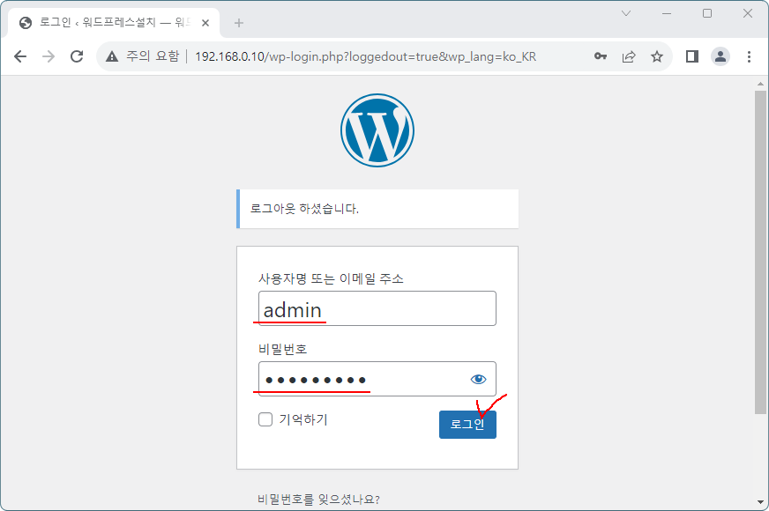Screen dimensions: 769x511
Task: Click the 로그인 button
Action: click(467, 425)
